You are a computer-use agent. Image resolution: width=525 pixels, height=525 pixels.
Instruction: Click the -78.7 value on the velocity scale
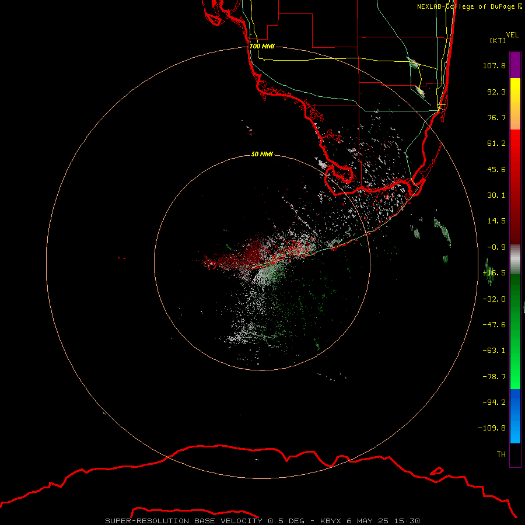494,377
